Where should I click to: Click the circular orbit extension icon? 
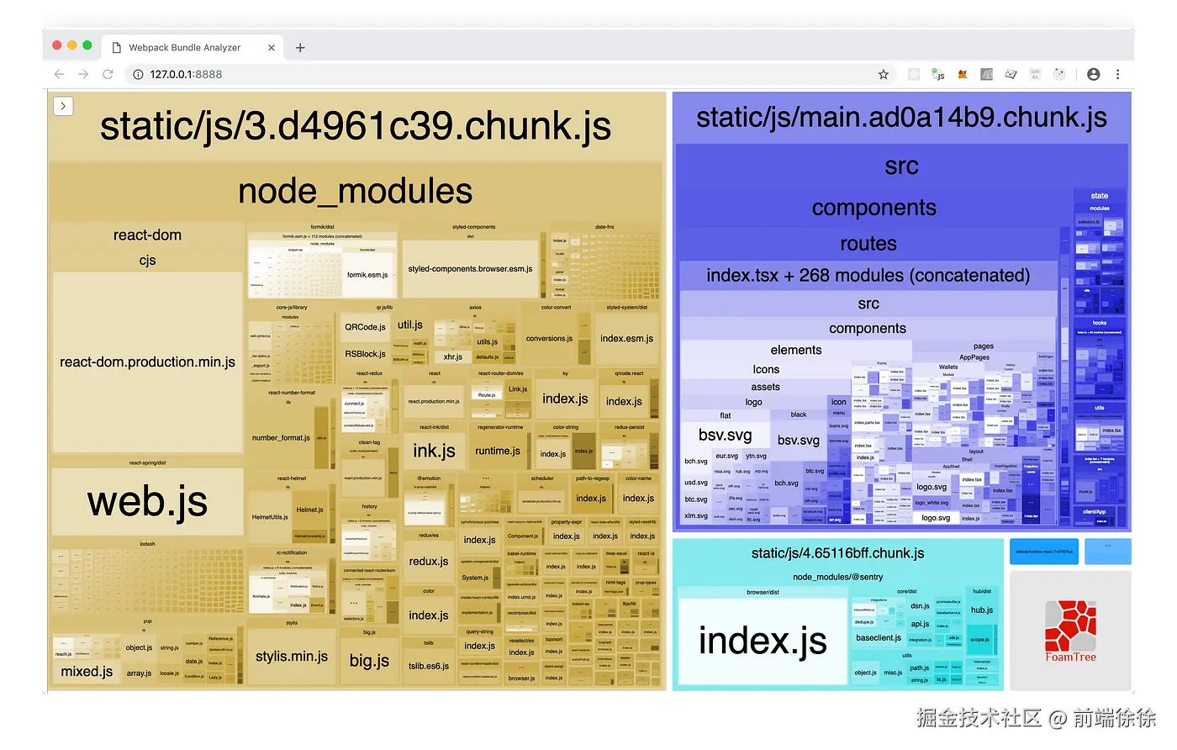click(x=1059, y=74)
